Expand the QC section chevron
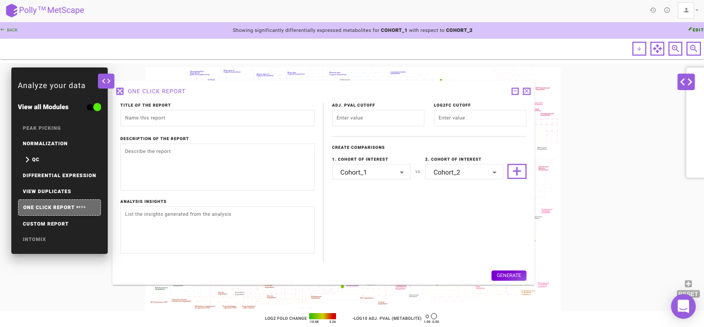 coord(27,160)
